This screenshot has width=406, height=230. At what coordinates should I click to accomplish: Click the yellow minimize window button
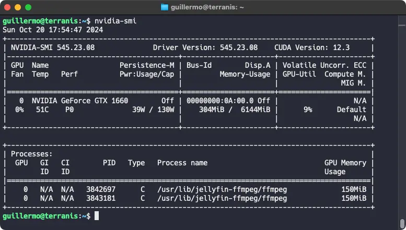point(18,7)
